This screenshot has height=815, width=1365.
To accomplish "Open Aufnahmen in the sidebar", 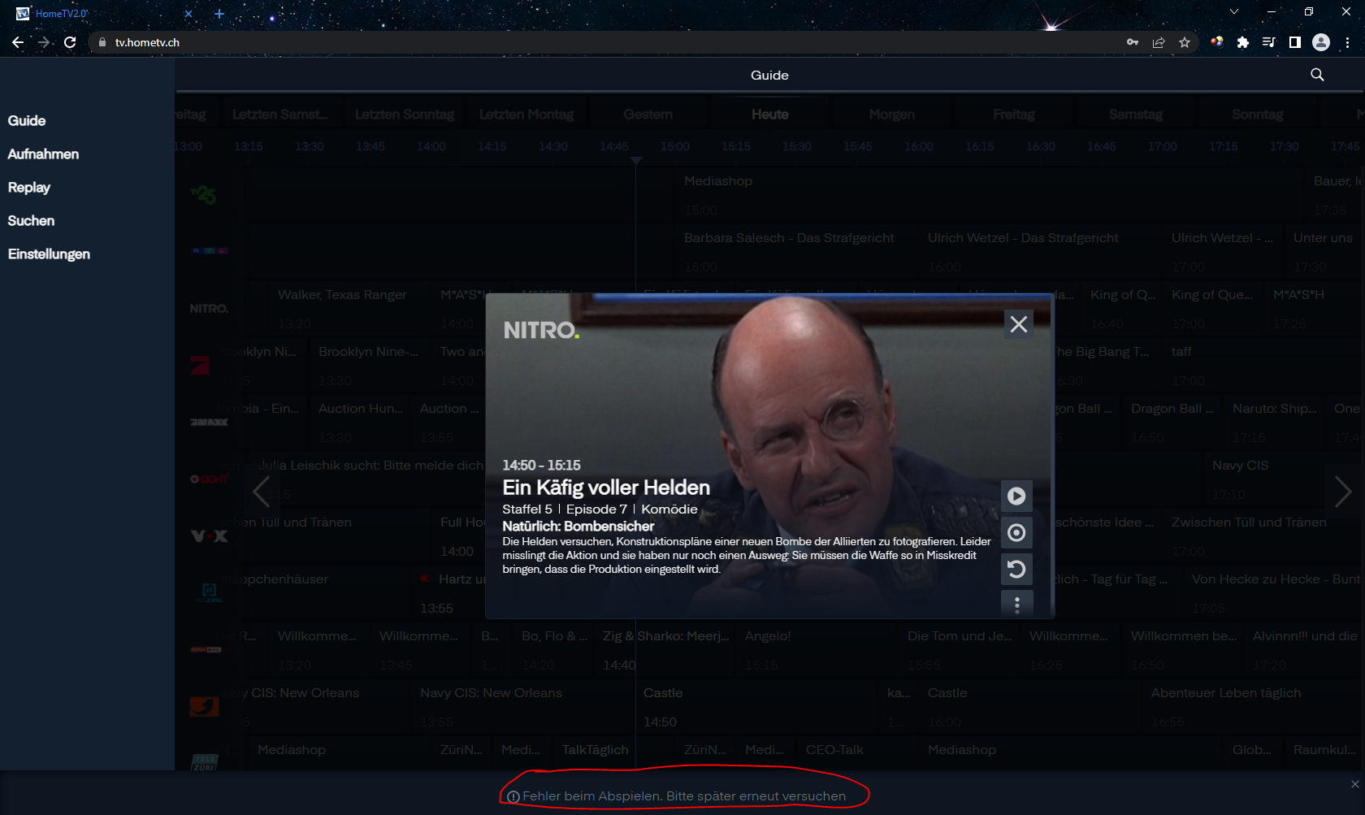I will tap(43, 154).
